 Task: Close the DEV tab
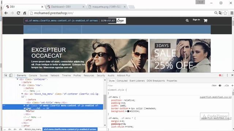tap(42, 7)
